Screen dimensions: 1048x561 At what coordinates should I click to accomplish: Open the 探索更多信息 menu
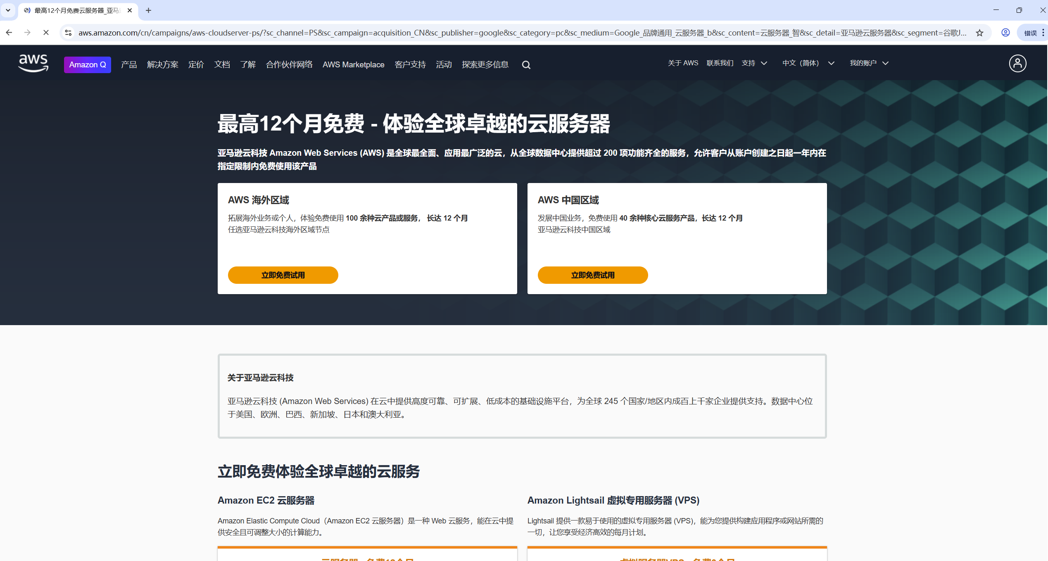coord(485,65)
